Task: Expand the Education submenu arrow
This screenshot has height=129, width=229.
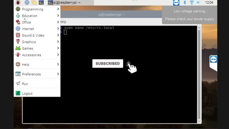Action: pos(58,15)
